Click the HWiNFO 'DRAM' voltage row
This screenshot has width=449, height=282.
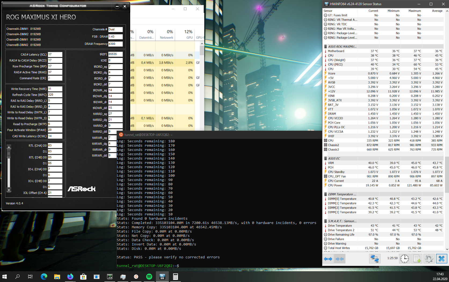[x=384, y=114]
